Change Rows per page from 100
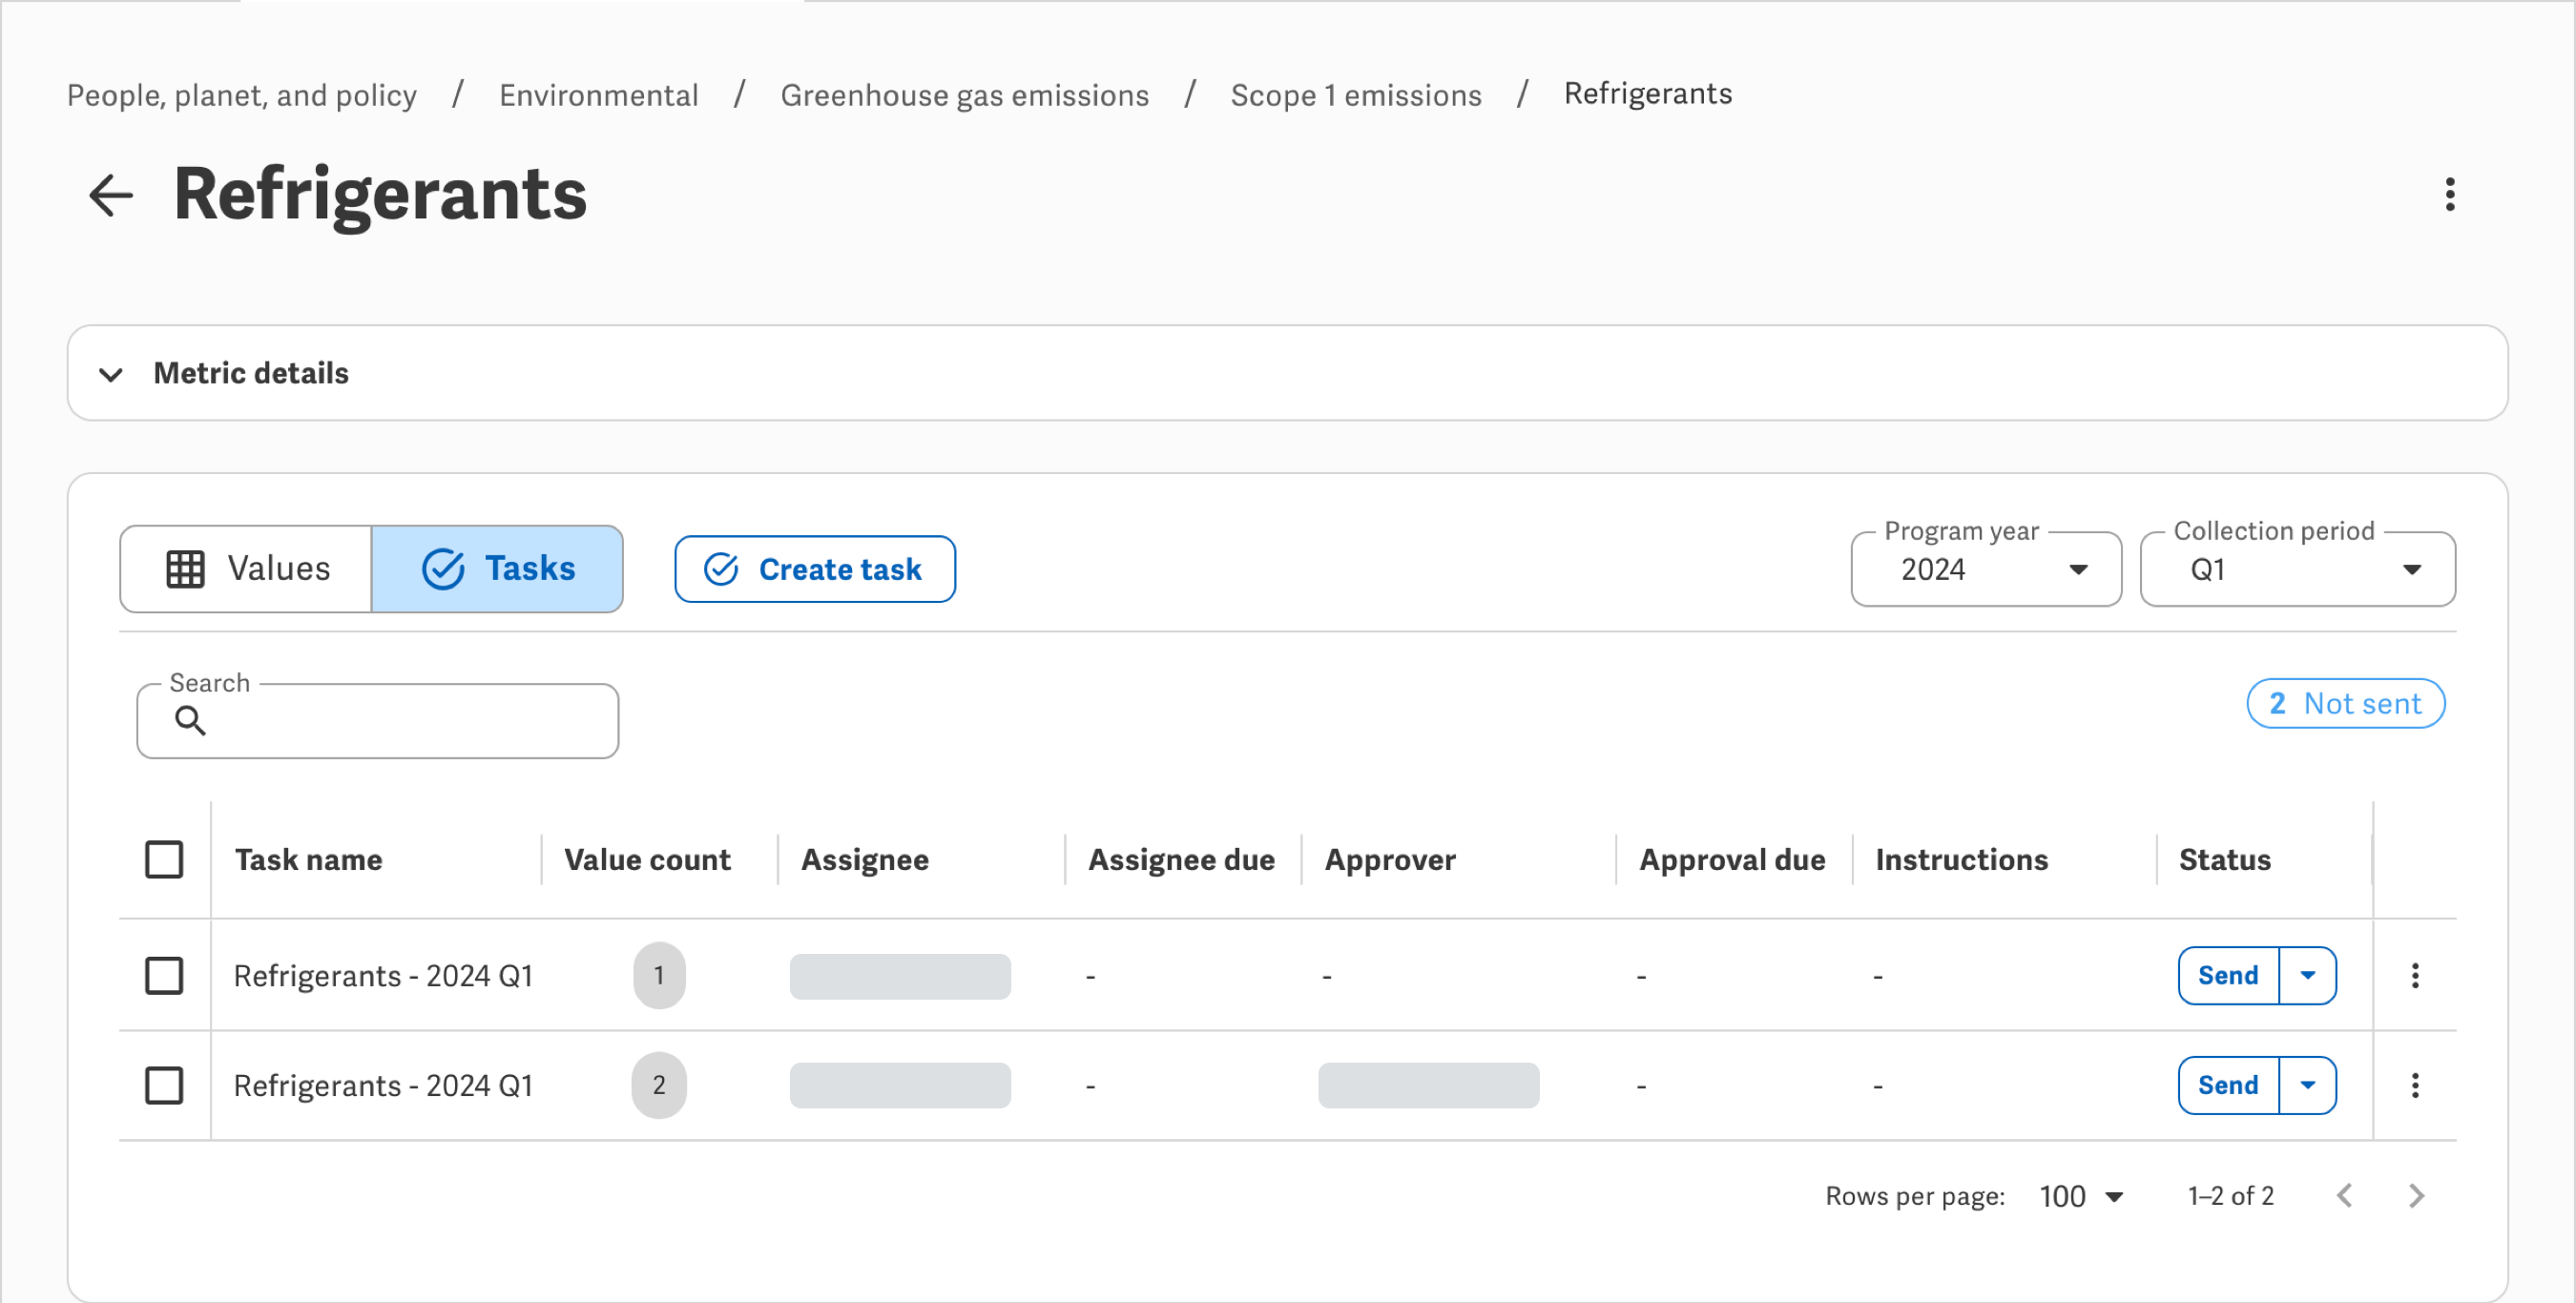2576x1303 pixels. [2082, 1195]
